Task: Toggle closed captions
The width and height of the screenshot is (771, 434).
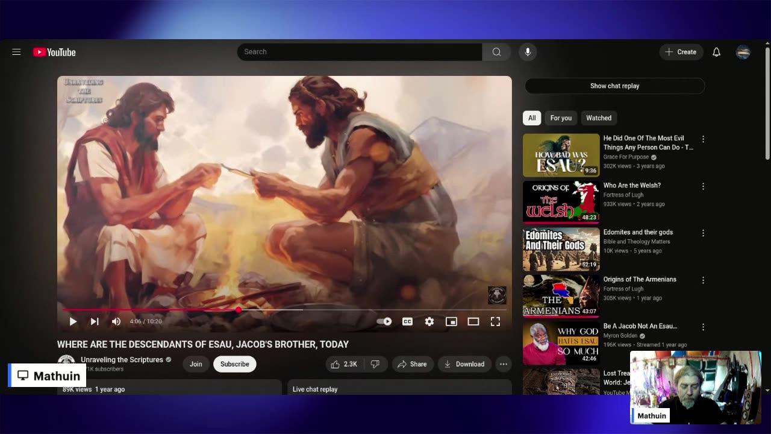Action: click(407, 321)
